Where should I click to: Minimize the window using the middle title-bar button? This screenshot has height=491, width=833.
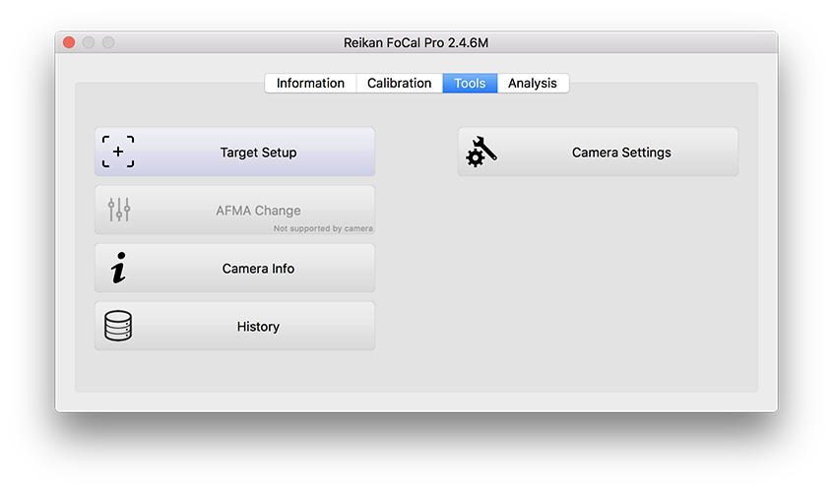click(x=89, y=42)
